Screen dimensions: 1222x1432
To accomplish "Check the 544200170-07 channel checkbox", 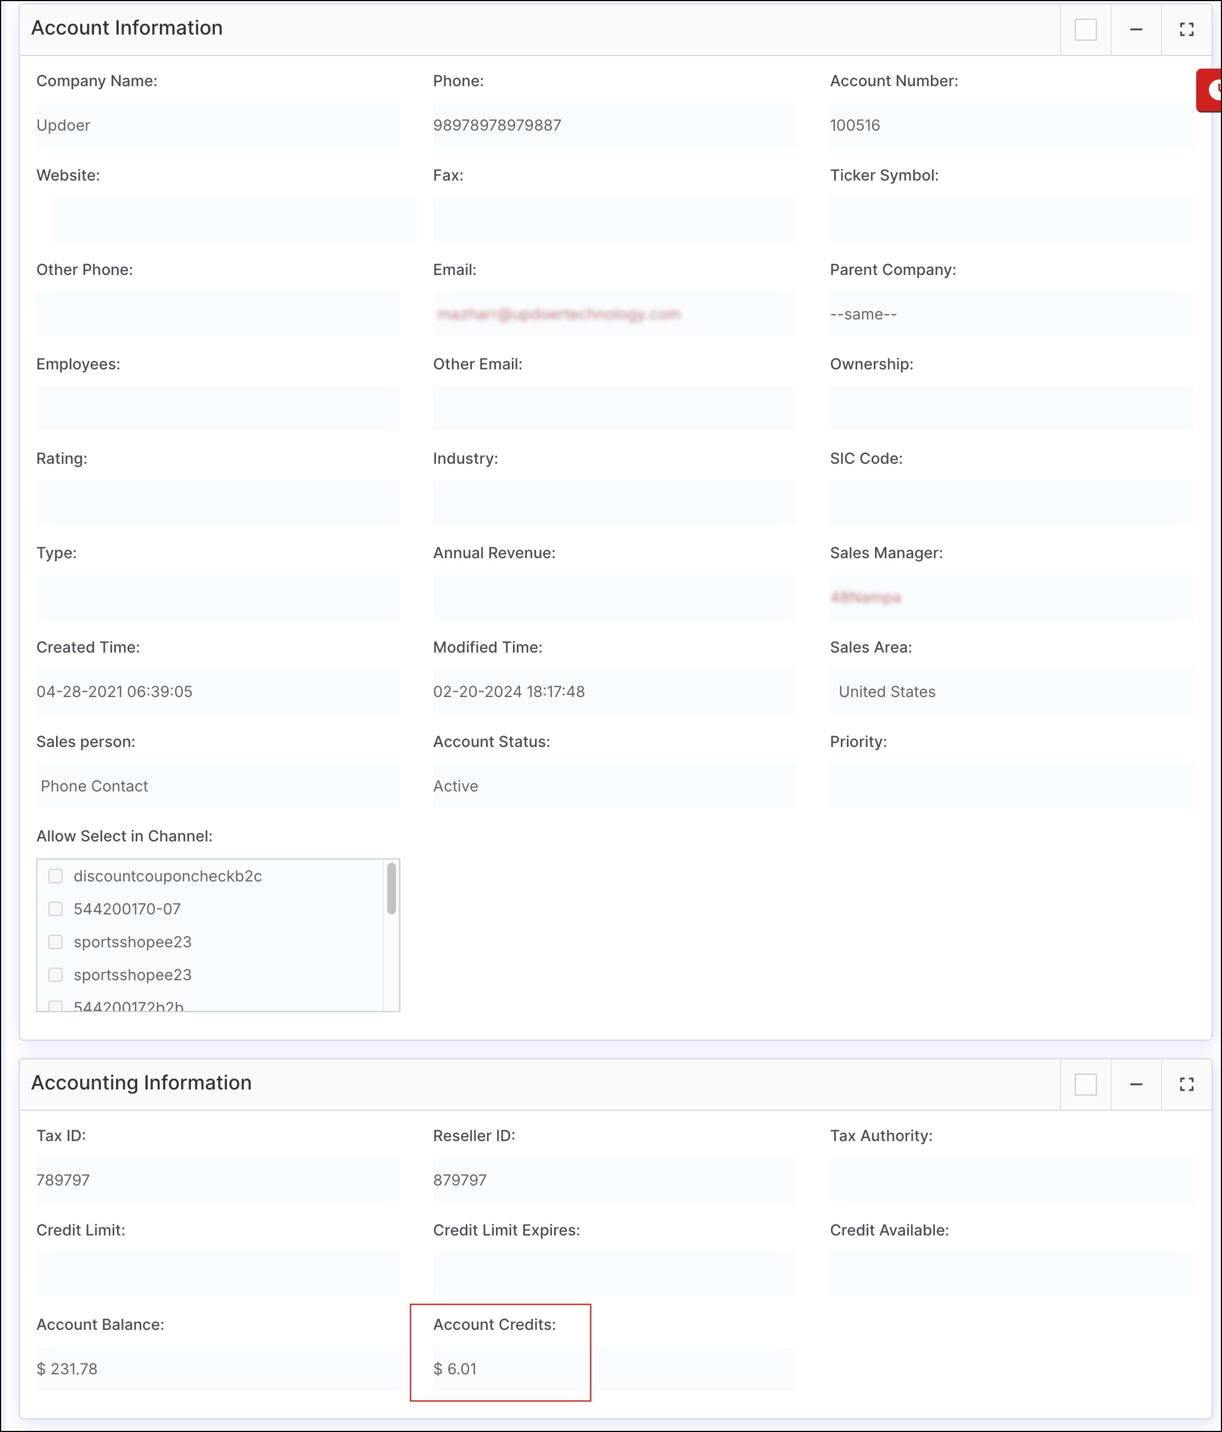I will click(56, 909).
